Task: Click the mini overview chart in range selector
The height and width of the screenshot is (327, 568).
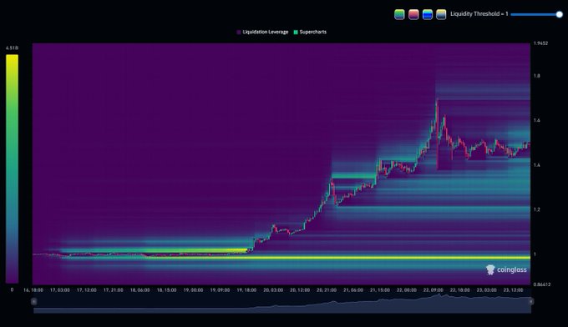Action: (x=282, y=304)
